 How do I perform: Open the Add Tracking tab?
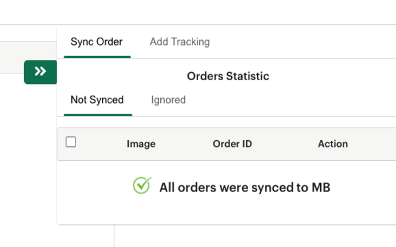click(179, 42)
